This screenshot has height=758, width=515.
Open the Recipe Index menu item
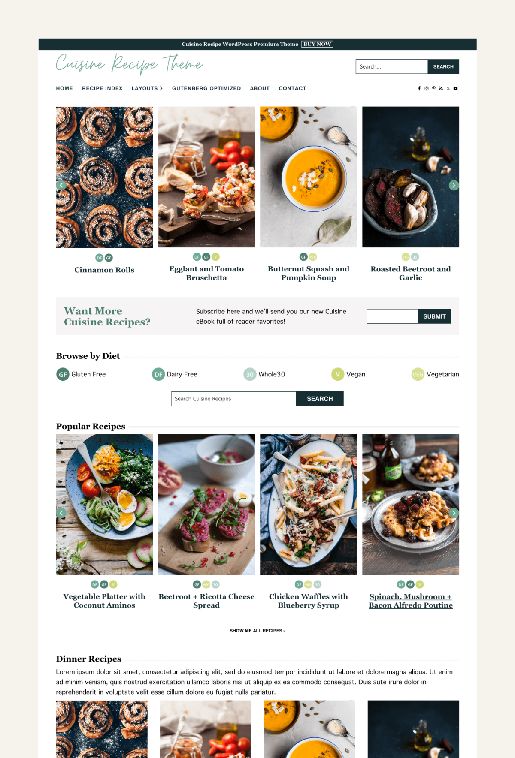[102, 89]
